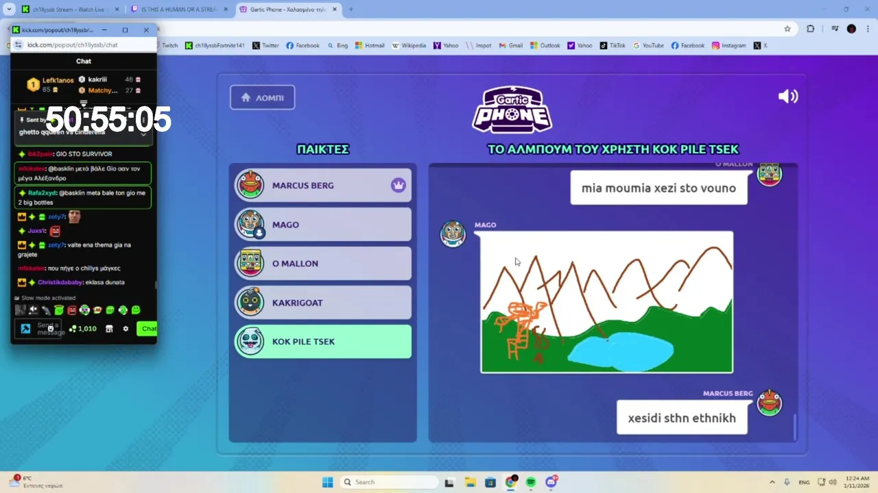The height and width of the screenshot is (493, 878).
Task: Click the crown icon on MARCUS BERG row
Action: (x=398, y=186)
